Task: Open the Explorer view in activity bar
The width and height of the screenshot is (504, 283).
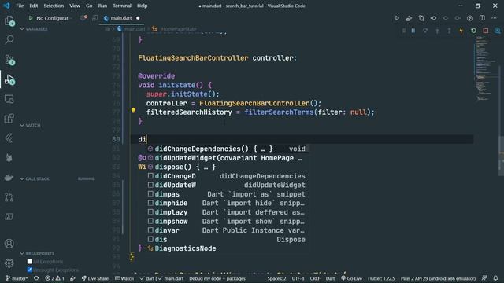Action: [x=9, y=21]
